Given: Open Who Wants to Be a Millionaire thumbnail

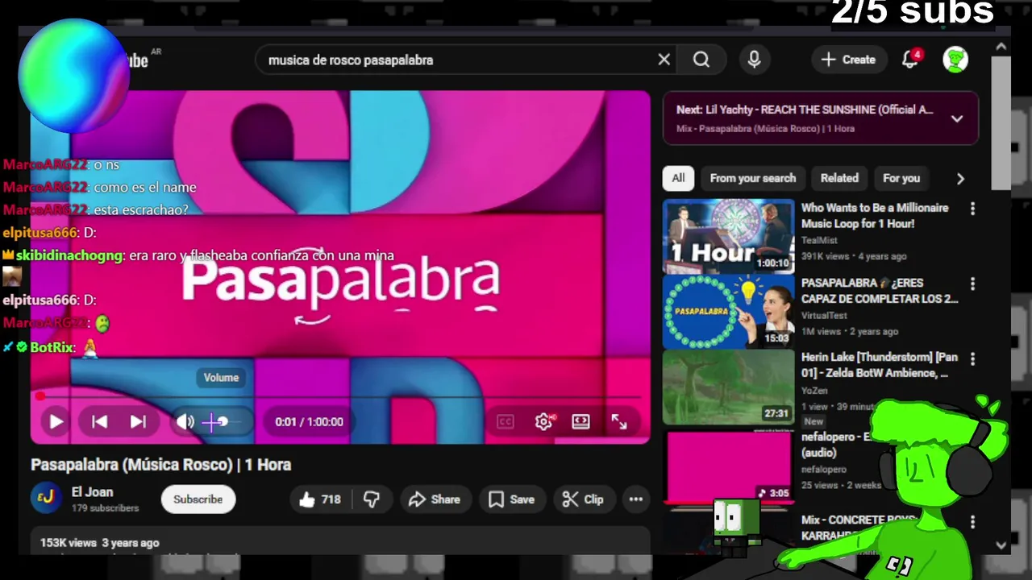Looking at the screenshot, I should (729, 237).
